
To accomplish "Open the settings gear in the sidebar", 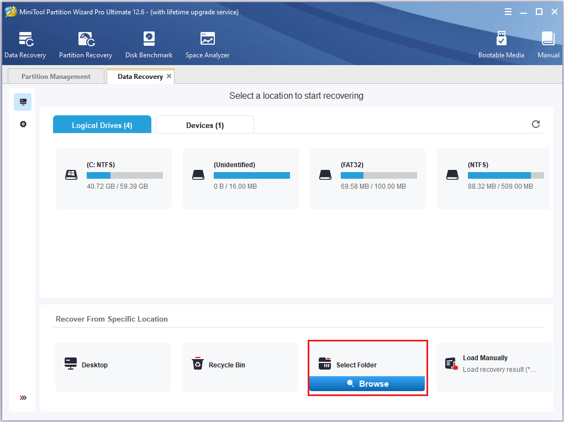I will (x=23, y=124).
